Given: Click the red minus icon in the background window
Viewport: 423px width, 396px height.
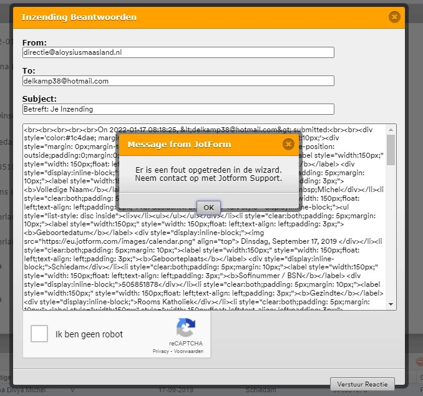Looking at the screenshot, I should tap(419, 362).
